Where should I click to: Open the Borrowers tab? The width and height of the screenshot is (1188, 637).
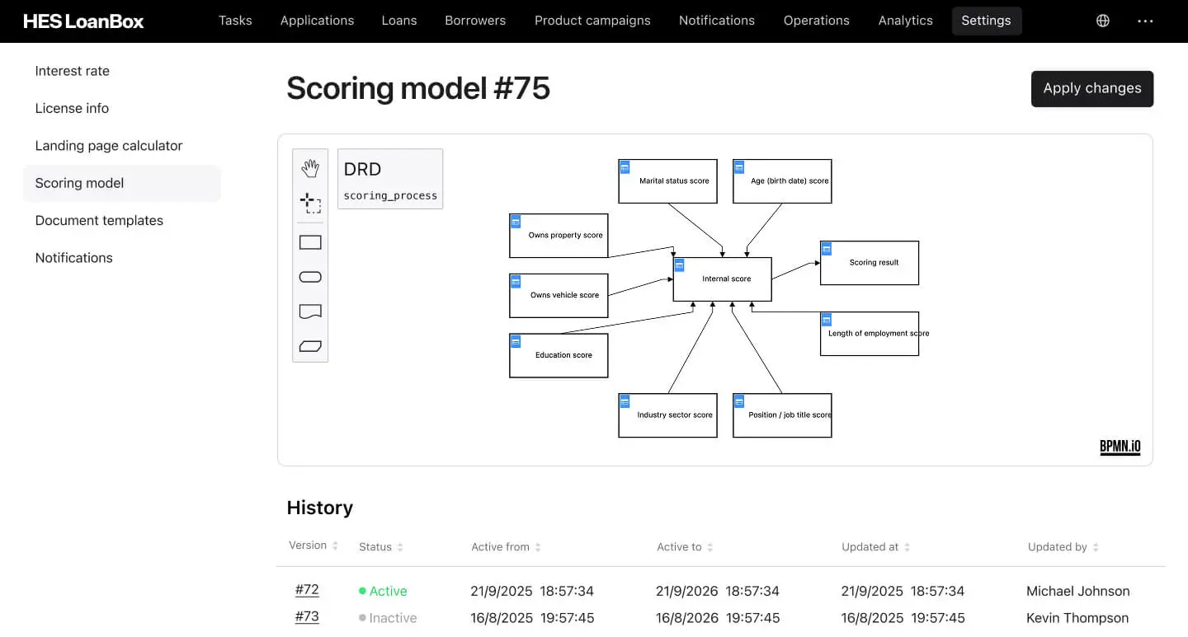[475, 21]
